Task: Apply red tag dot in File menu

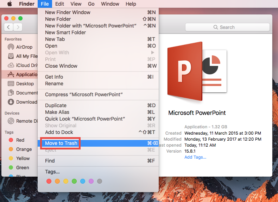Action: (x=49, y=181)
